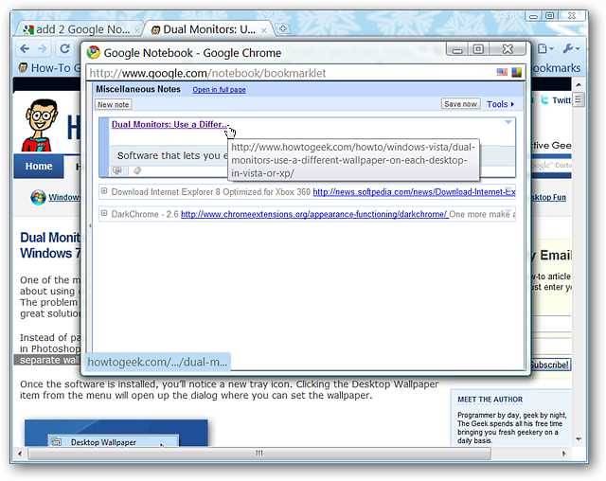Click the label tag icon under the note
Viewport: 606px width, 481px height.
point(137,170)
